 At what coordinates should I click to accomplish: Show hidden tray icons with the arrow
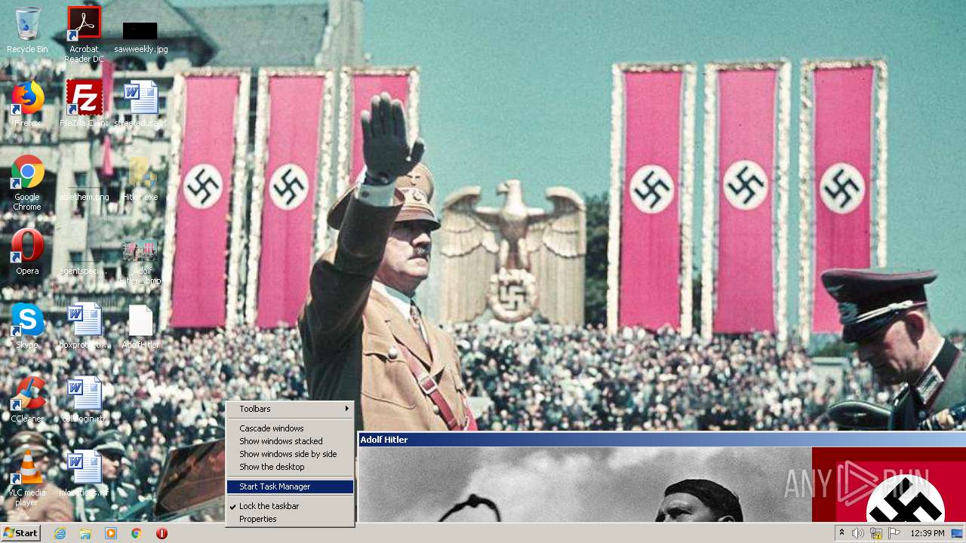pos(841,533)
